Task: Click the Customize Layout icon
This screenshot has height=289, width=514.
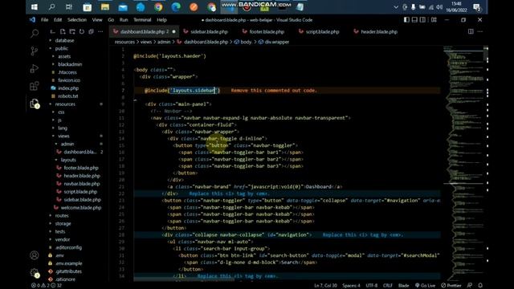Action: click(x=434, y=19)
